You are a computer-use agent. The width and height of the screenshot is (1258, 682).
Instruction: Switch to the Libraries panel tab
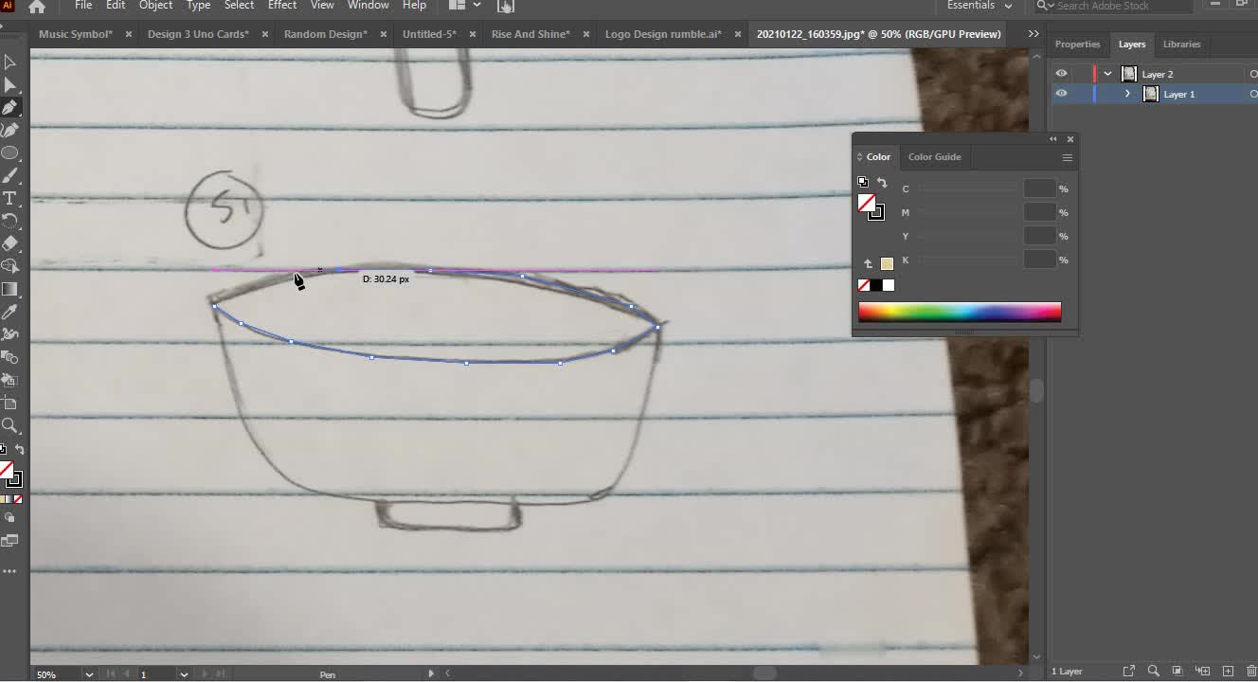1181,45
